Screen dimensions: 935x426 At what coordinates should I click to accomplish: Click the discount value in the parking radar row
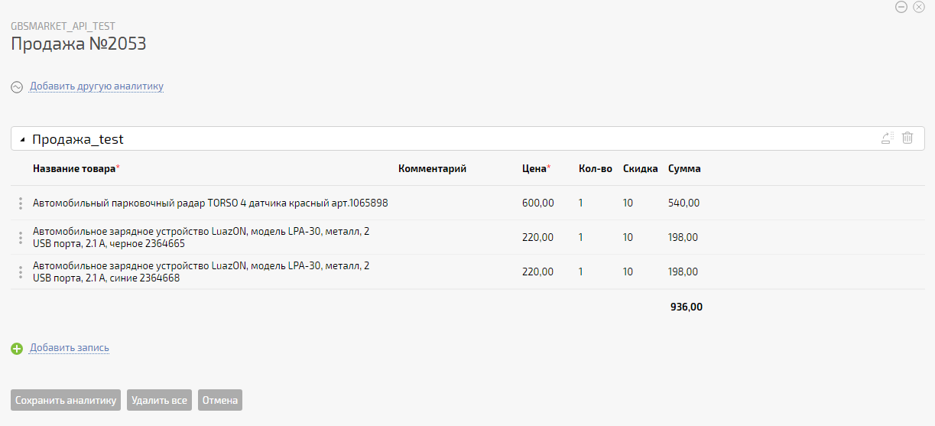(628, 203)
